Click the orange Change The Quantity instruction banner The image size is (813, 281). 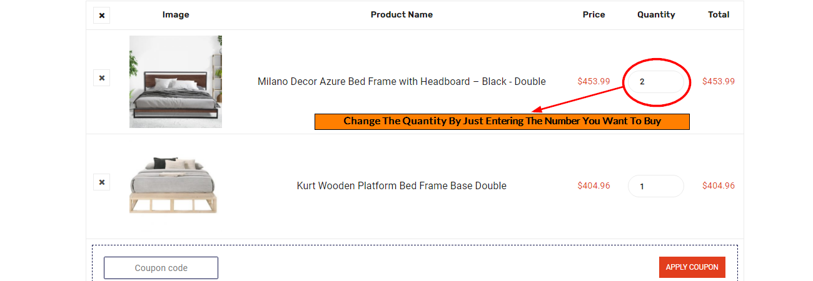(502, 121)
